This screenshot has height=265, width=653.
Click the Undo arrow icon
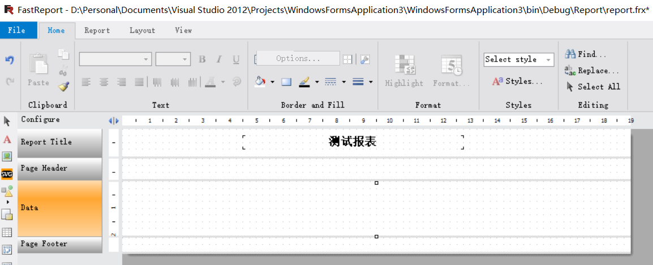(10, 60)
